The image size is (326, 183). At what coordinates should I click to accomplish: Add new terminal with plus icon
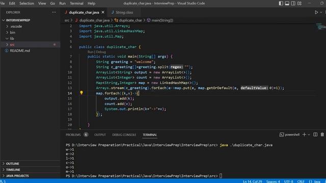tap(304, 135)
